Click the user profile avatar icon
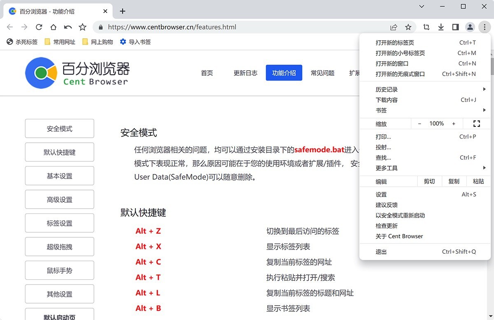Image resolution: width=494 pixels, height=320 pixels. click(470, 27)
